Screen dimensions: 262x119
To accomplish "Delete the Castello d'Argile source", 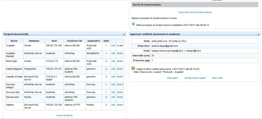I will click(120, 77).
